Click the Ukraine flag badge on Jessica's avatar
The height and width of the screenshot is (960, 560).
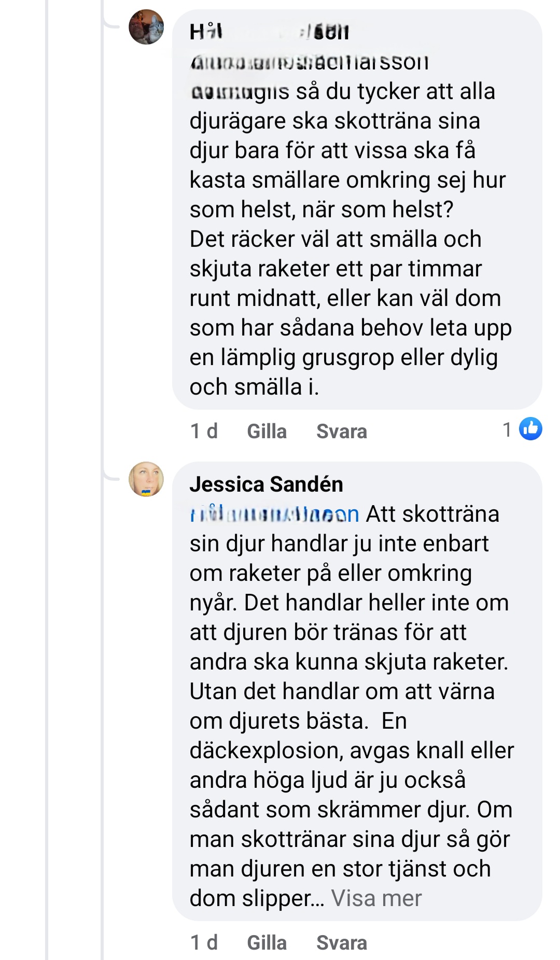click(146, 492)
